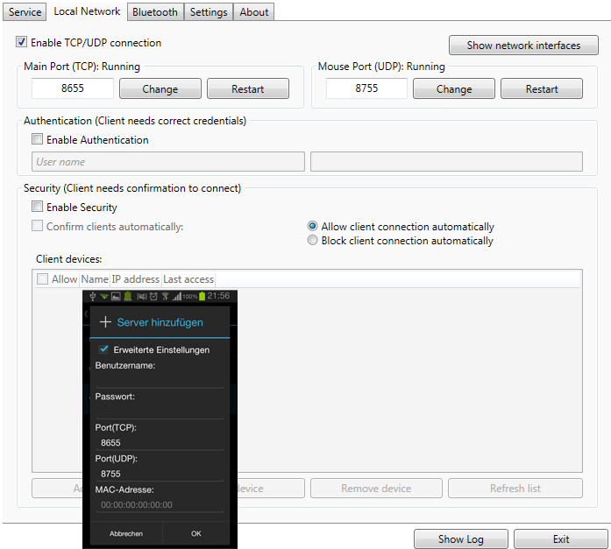Tap the alarm clock icon in phone status bar
The image size is (611, 549).
(153, 297)
